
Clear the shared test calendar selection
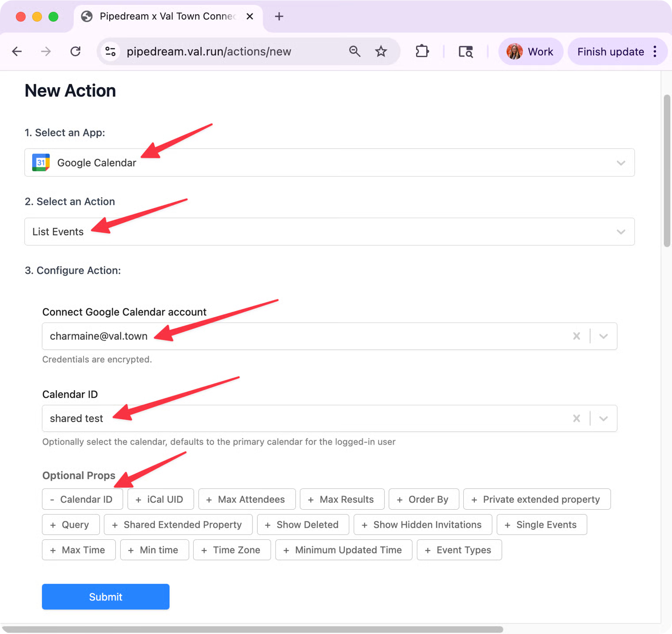(x=577, y=419)
